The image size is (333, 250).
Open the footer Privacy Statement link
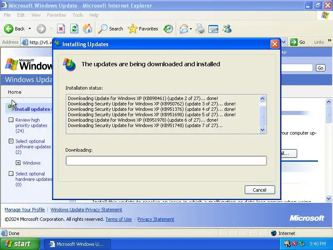point(156,219)
